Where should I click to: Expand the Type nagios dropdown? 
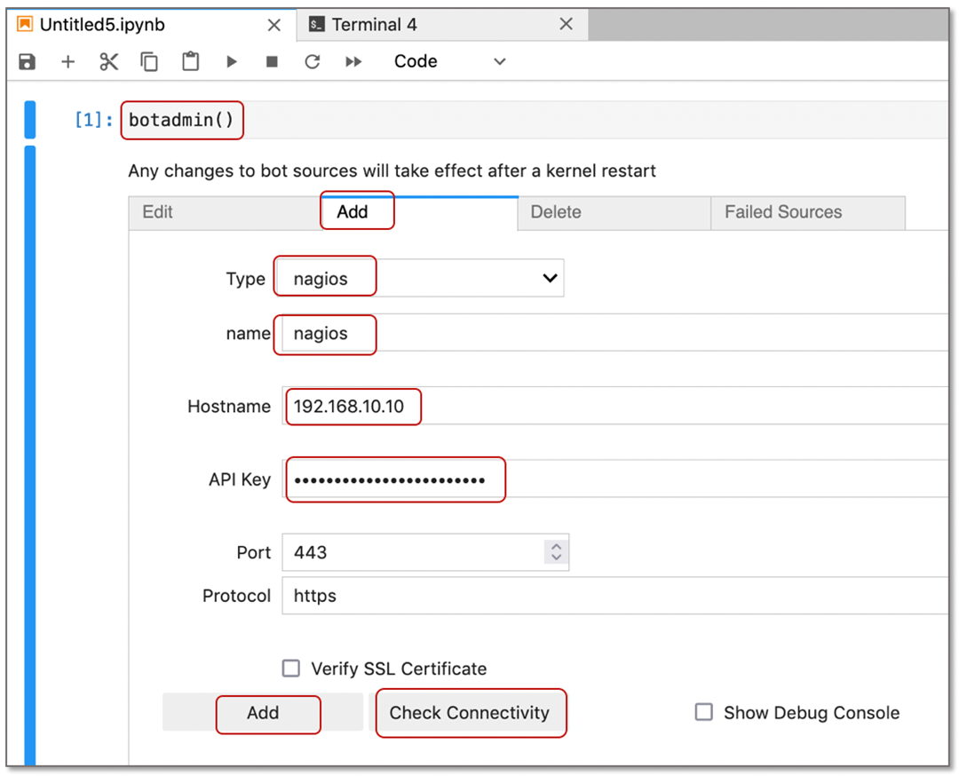click(419, 279)
